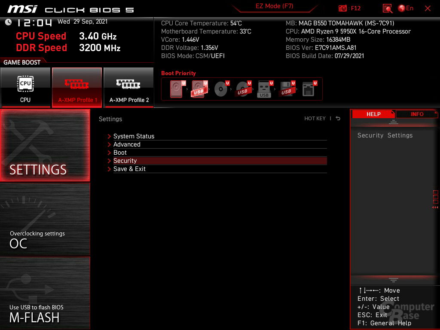Click the Memory Size 16384MB text
Screen dimensions: 440x330
pos(318,40)
